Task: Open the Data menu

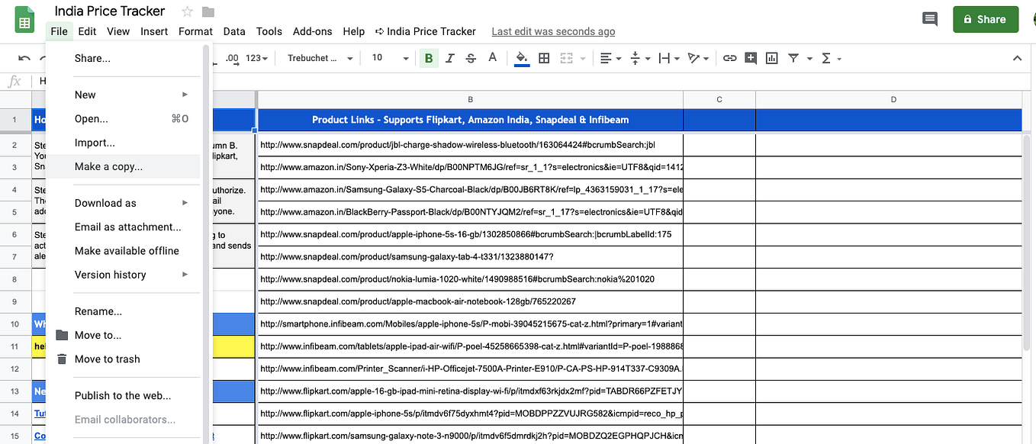Action: pyautogui.click(x=234, y=31)
